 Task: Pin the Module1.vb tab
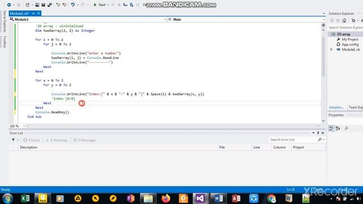pyautogui.click(x=33, y=14)
